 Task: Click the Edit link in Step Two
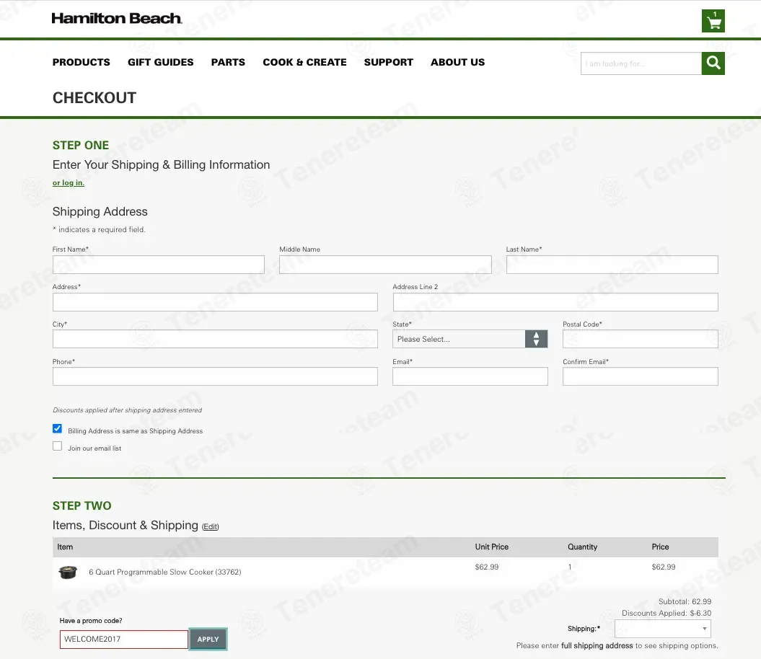(210, 526)
